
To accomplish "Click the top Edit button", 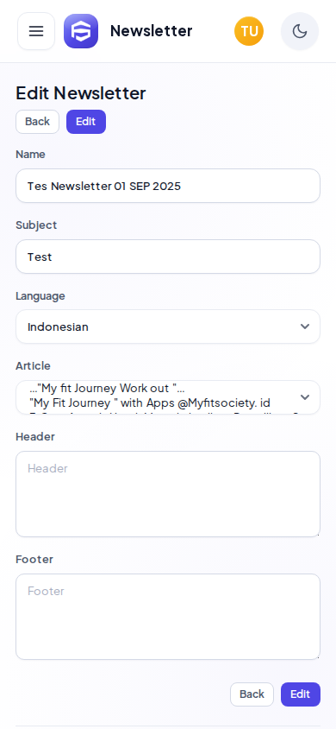I will point(86,122).
